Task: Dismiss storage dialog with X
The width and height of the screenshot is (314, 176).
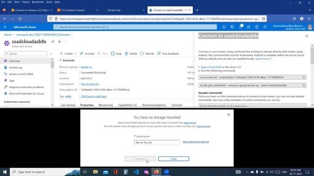Action: tap(229, 115)
